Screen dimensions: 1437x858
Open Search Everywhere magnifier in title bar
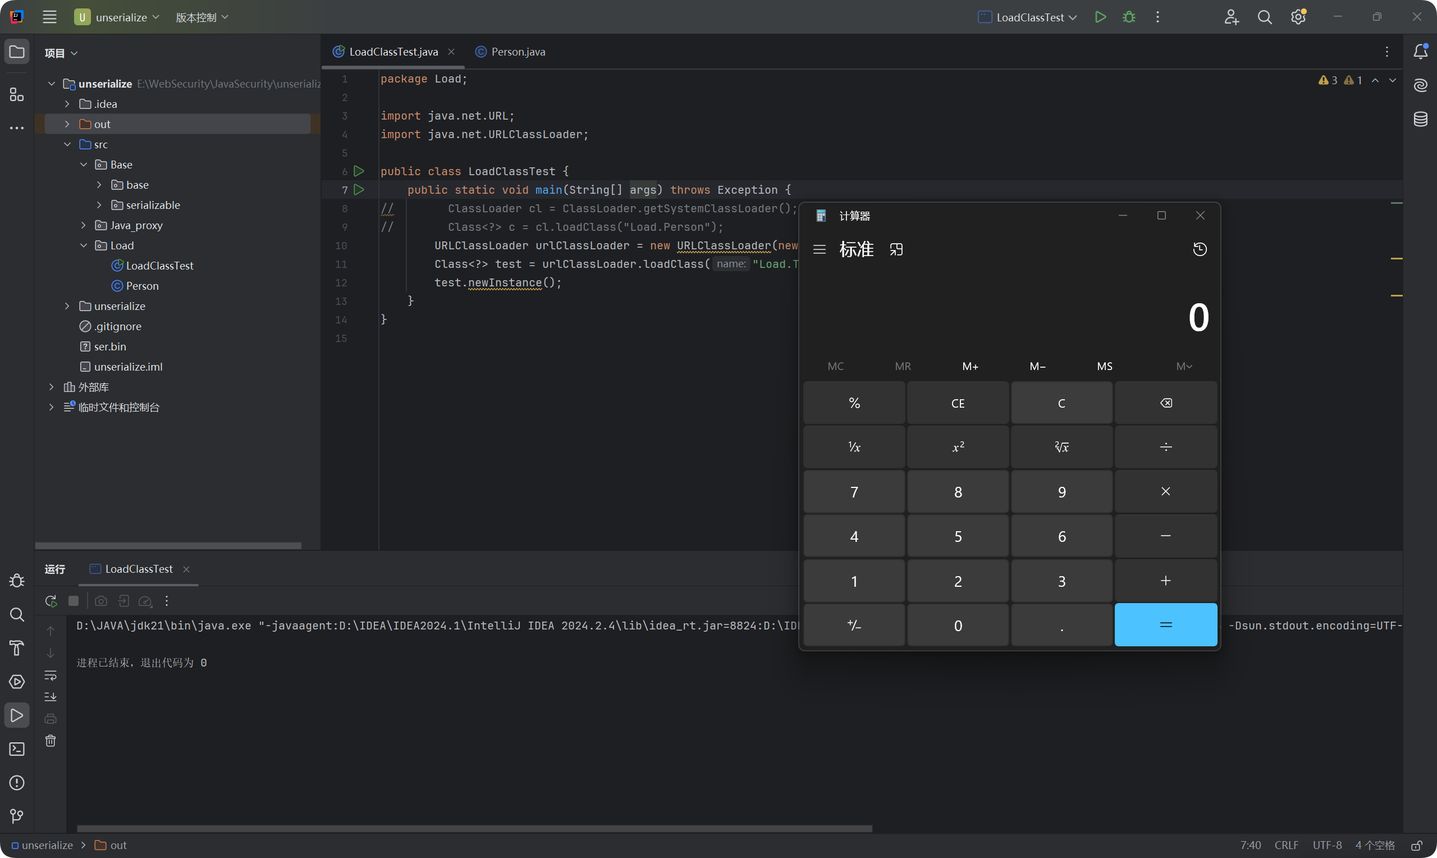[1264, 17]
